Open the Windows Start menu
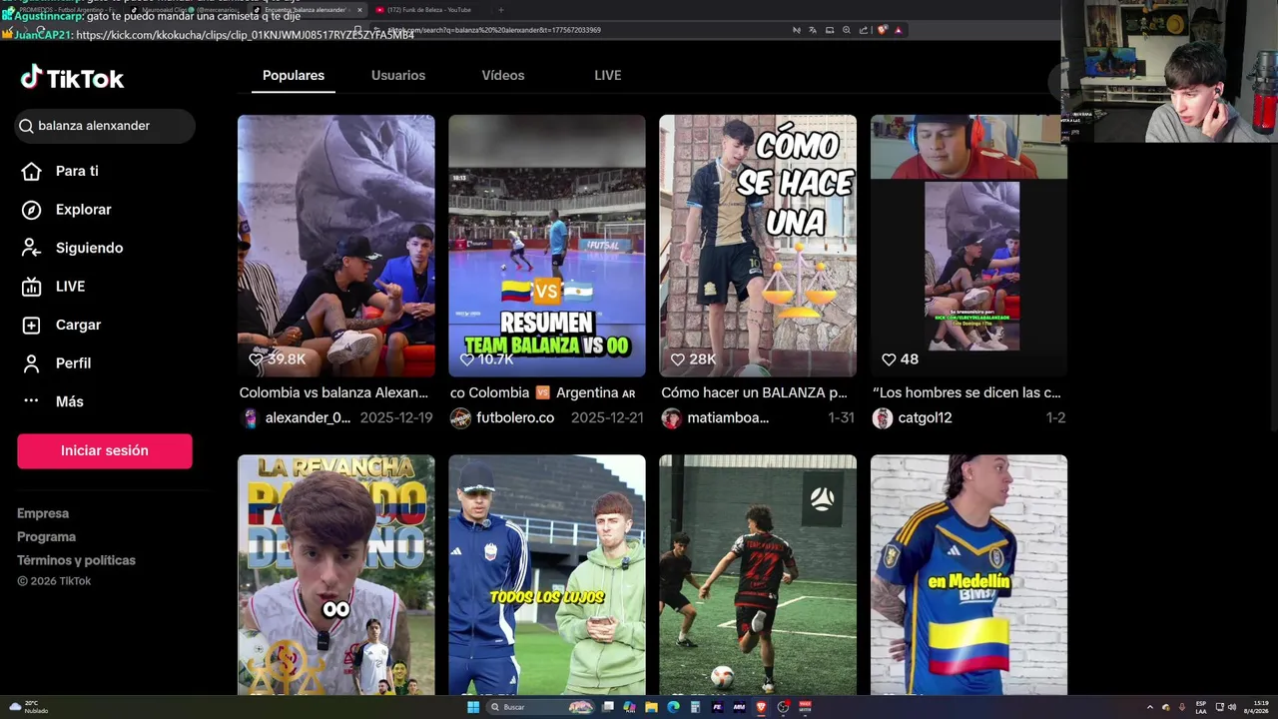This screenshot has width=1278, height=719. tap(473, 707)
